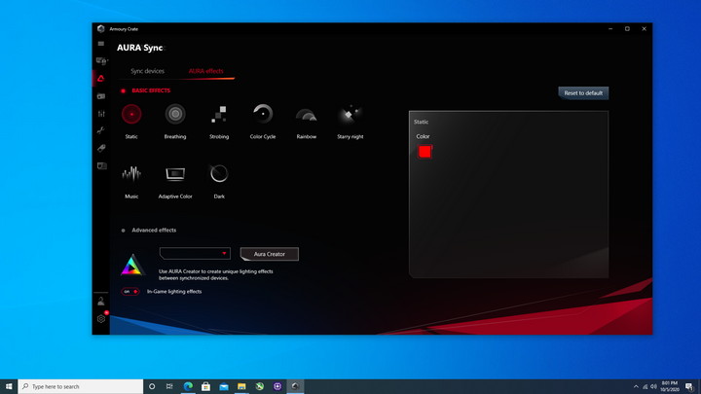Select the Music effect icon
This screenshot has width=701, height=394.
click(131, 174)
